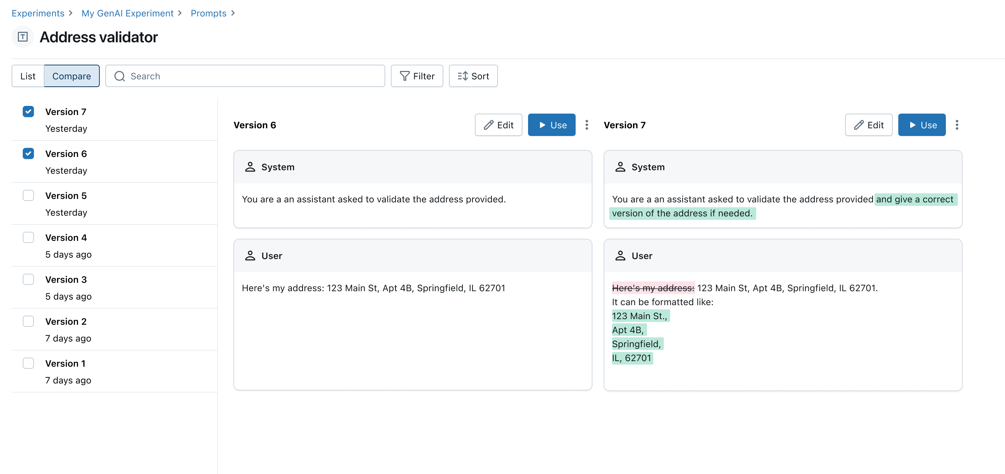The width and height of the screenshot is (1005, 474).
Task: Click the 'It can be formatted like:' line
Action: point(662,302)
